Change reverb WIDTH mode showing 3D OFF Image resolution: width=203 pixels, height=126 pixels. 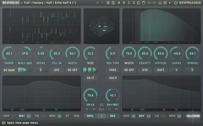pos(129,70)
